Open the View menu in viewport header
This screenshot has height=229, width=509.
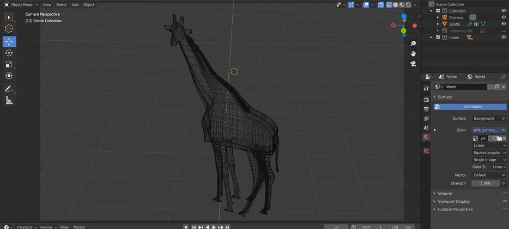(47, 4)
